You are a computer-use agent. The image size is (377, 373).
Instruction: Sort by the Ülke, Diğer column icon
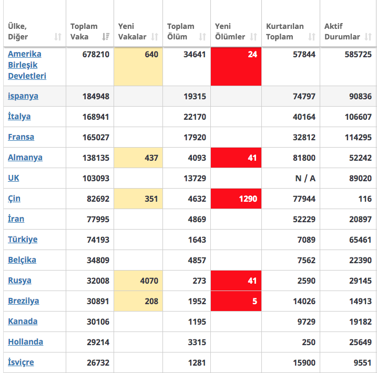[57, 37]
